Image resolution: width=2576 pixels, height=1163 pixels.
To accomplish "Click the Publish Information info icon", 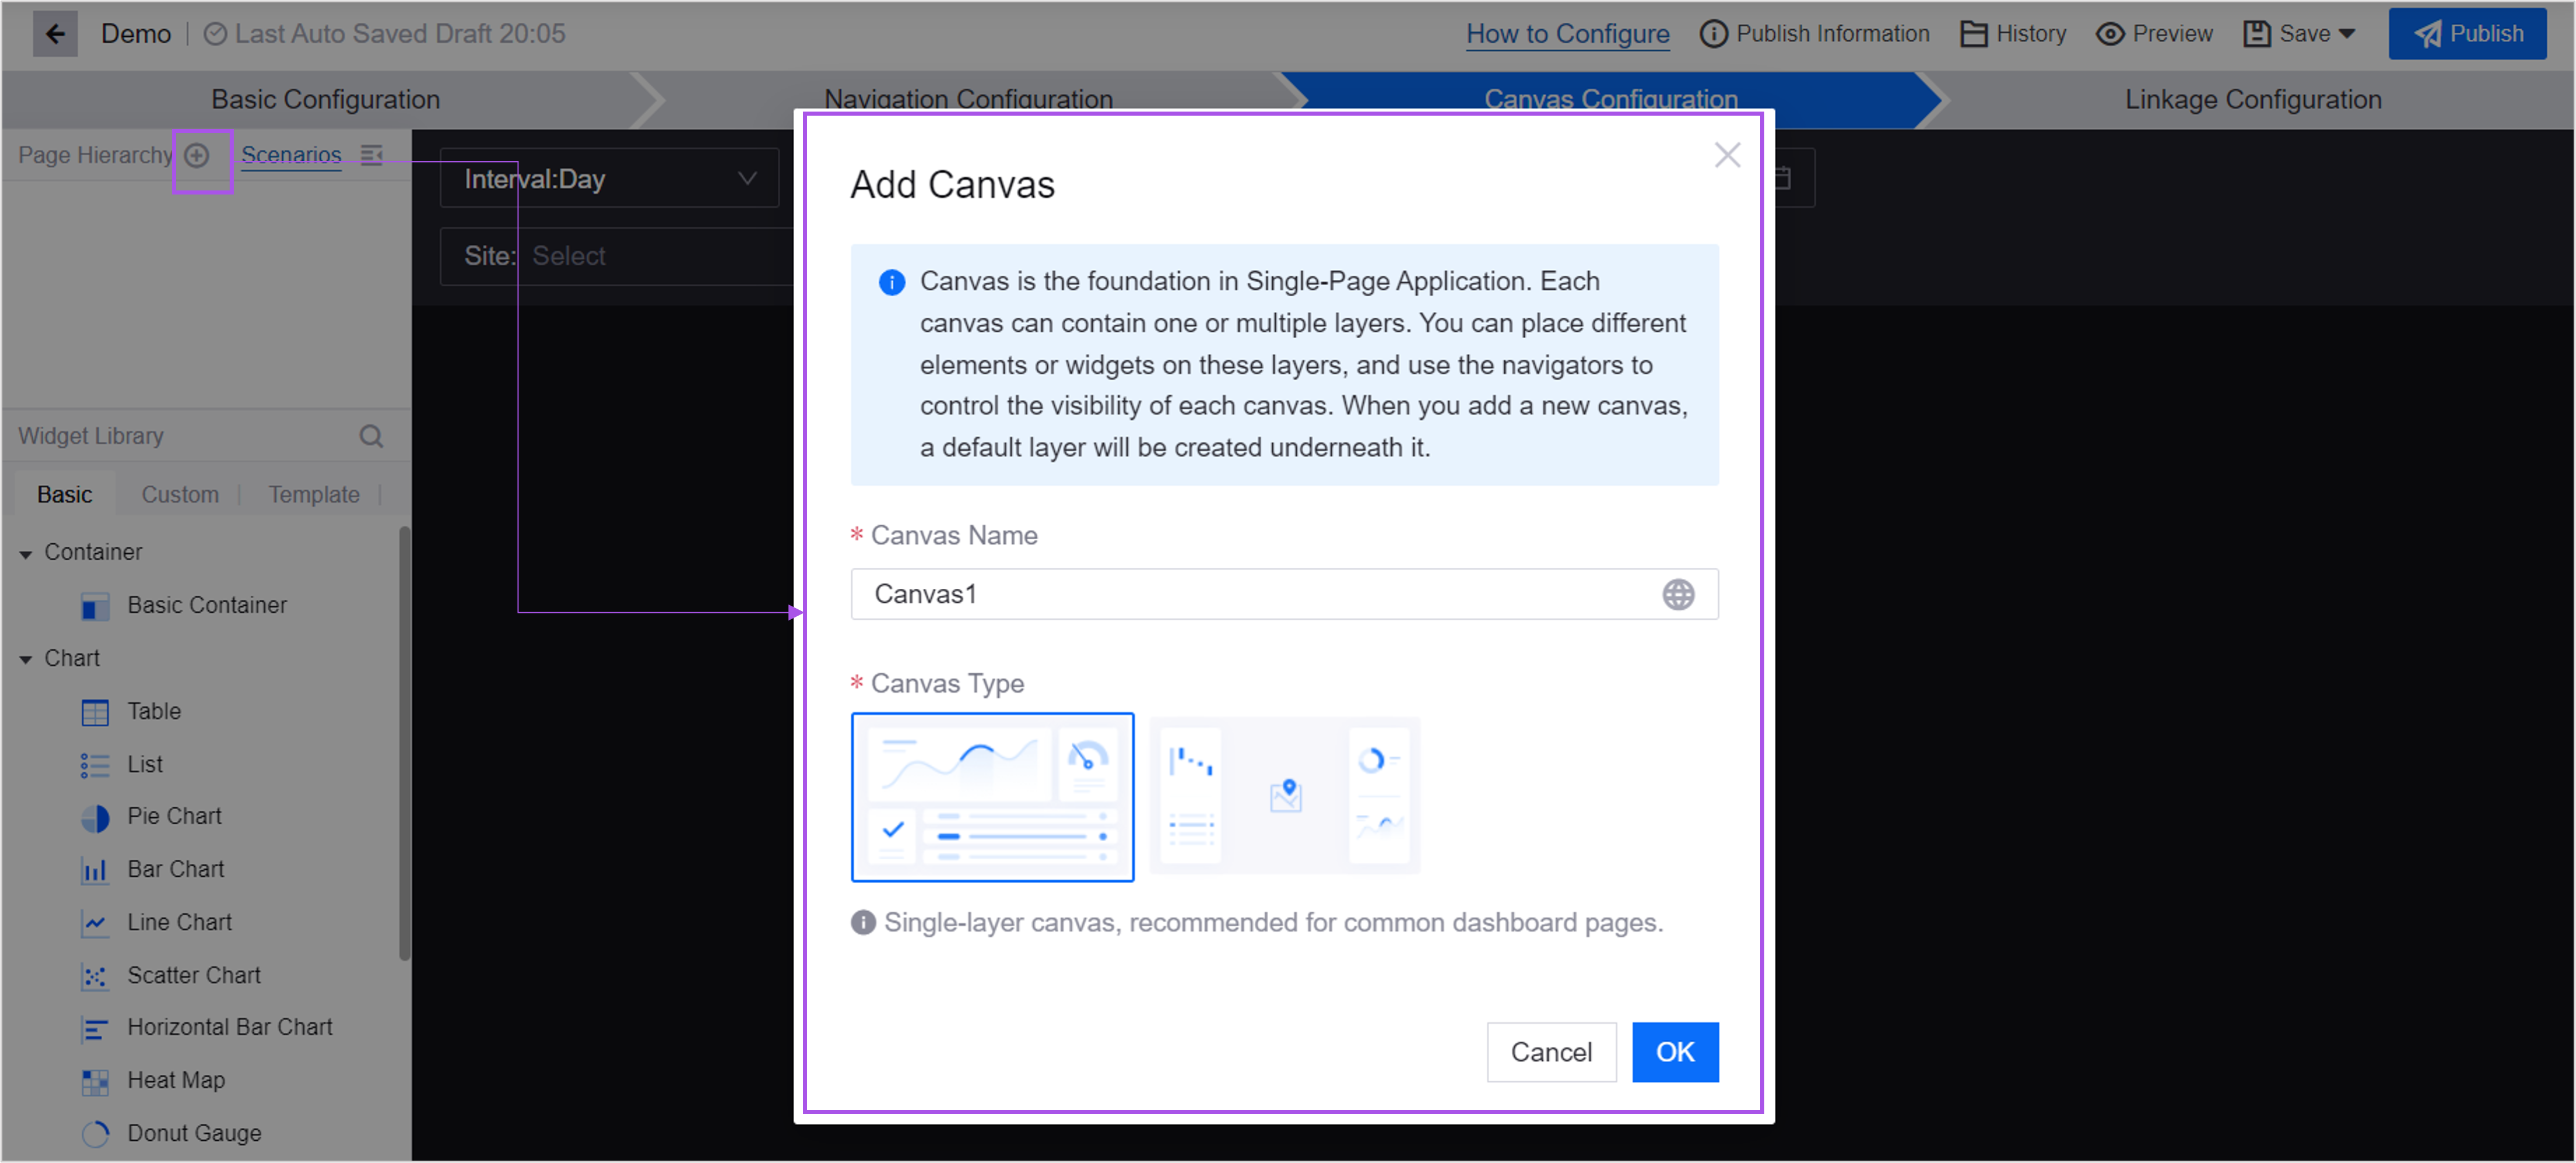I will click(x=1712, y=34).
